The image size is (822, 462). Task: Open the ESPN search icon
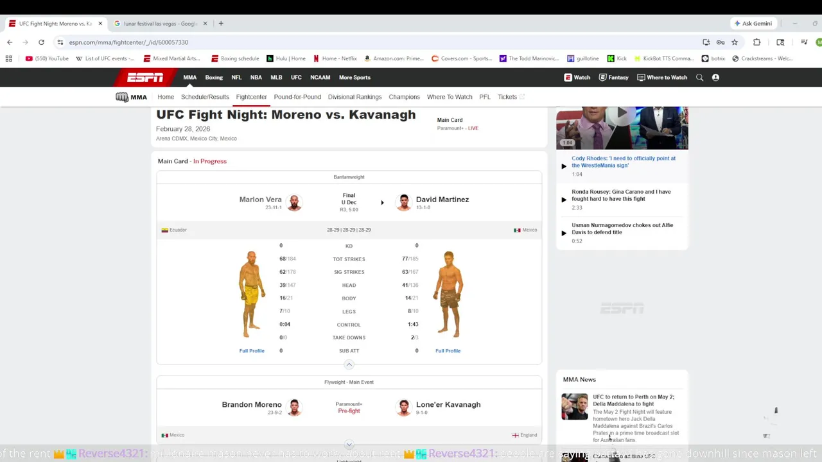pos(699,78)
